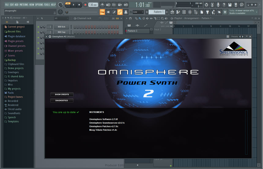
Task: Select the 808 Clap channel button
Action: (61, 32)
